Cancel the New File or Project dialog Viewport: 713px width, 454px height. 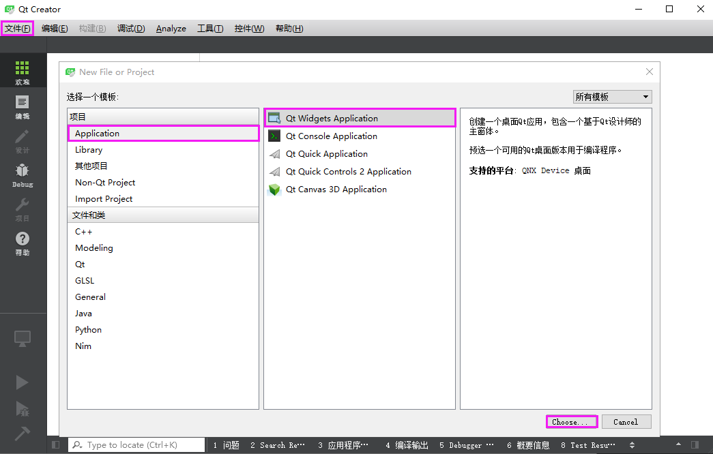pos(626,421)
